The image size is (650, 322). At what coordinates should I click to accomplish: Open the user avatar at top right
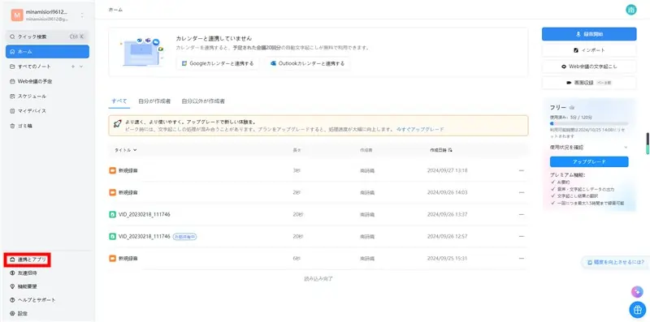point(631,10)
